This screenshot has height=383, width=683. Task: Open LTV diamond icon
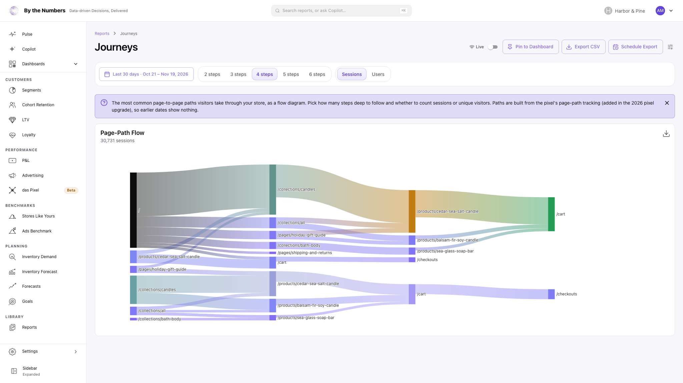(x=12, y=120)
